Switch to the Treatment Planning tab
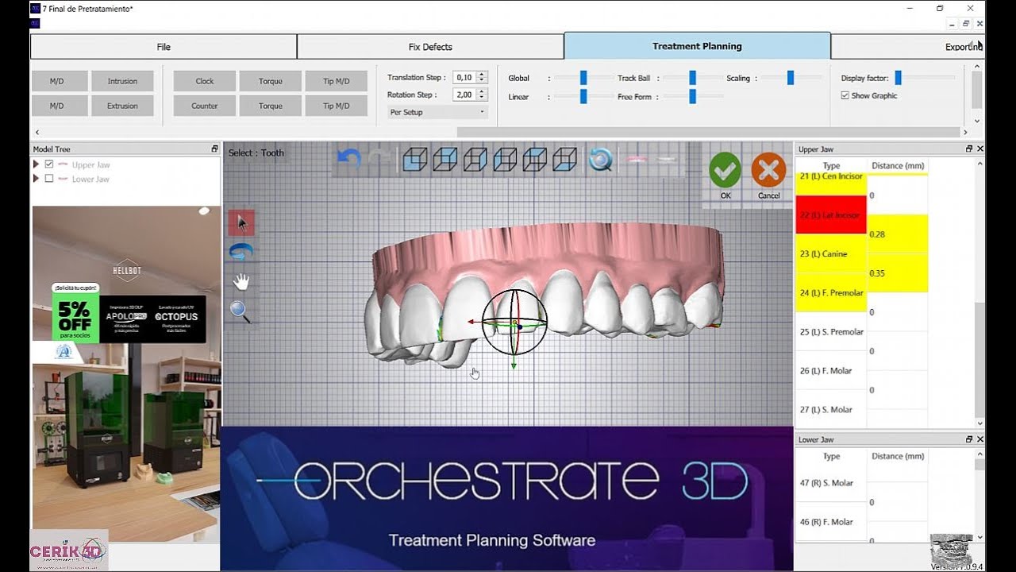This screenshot has height=572, width=1016. (697, 46)
